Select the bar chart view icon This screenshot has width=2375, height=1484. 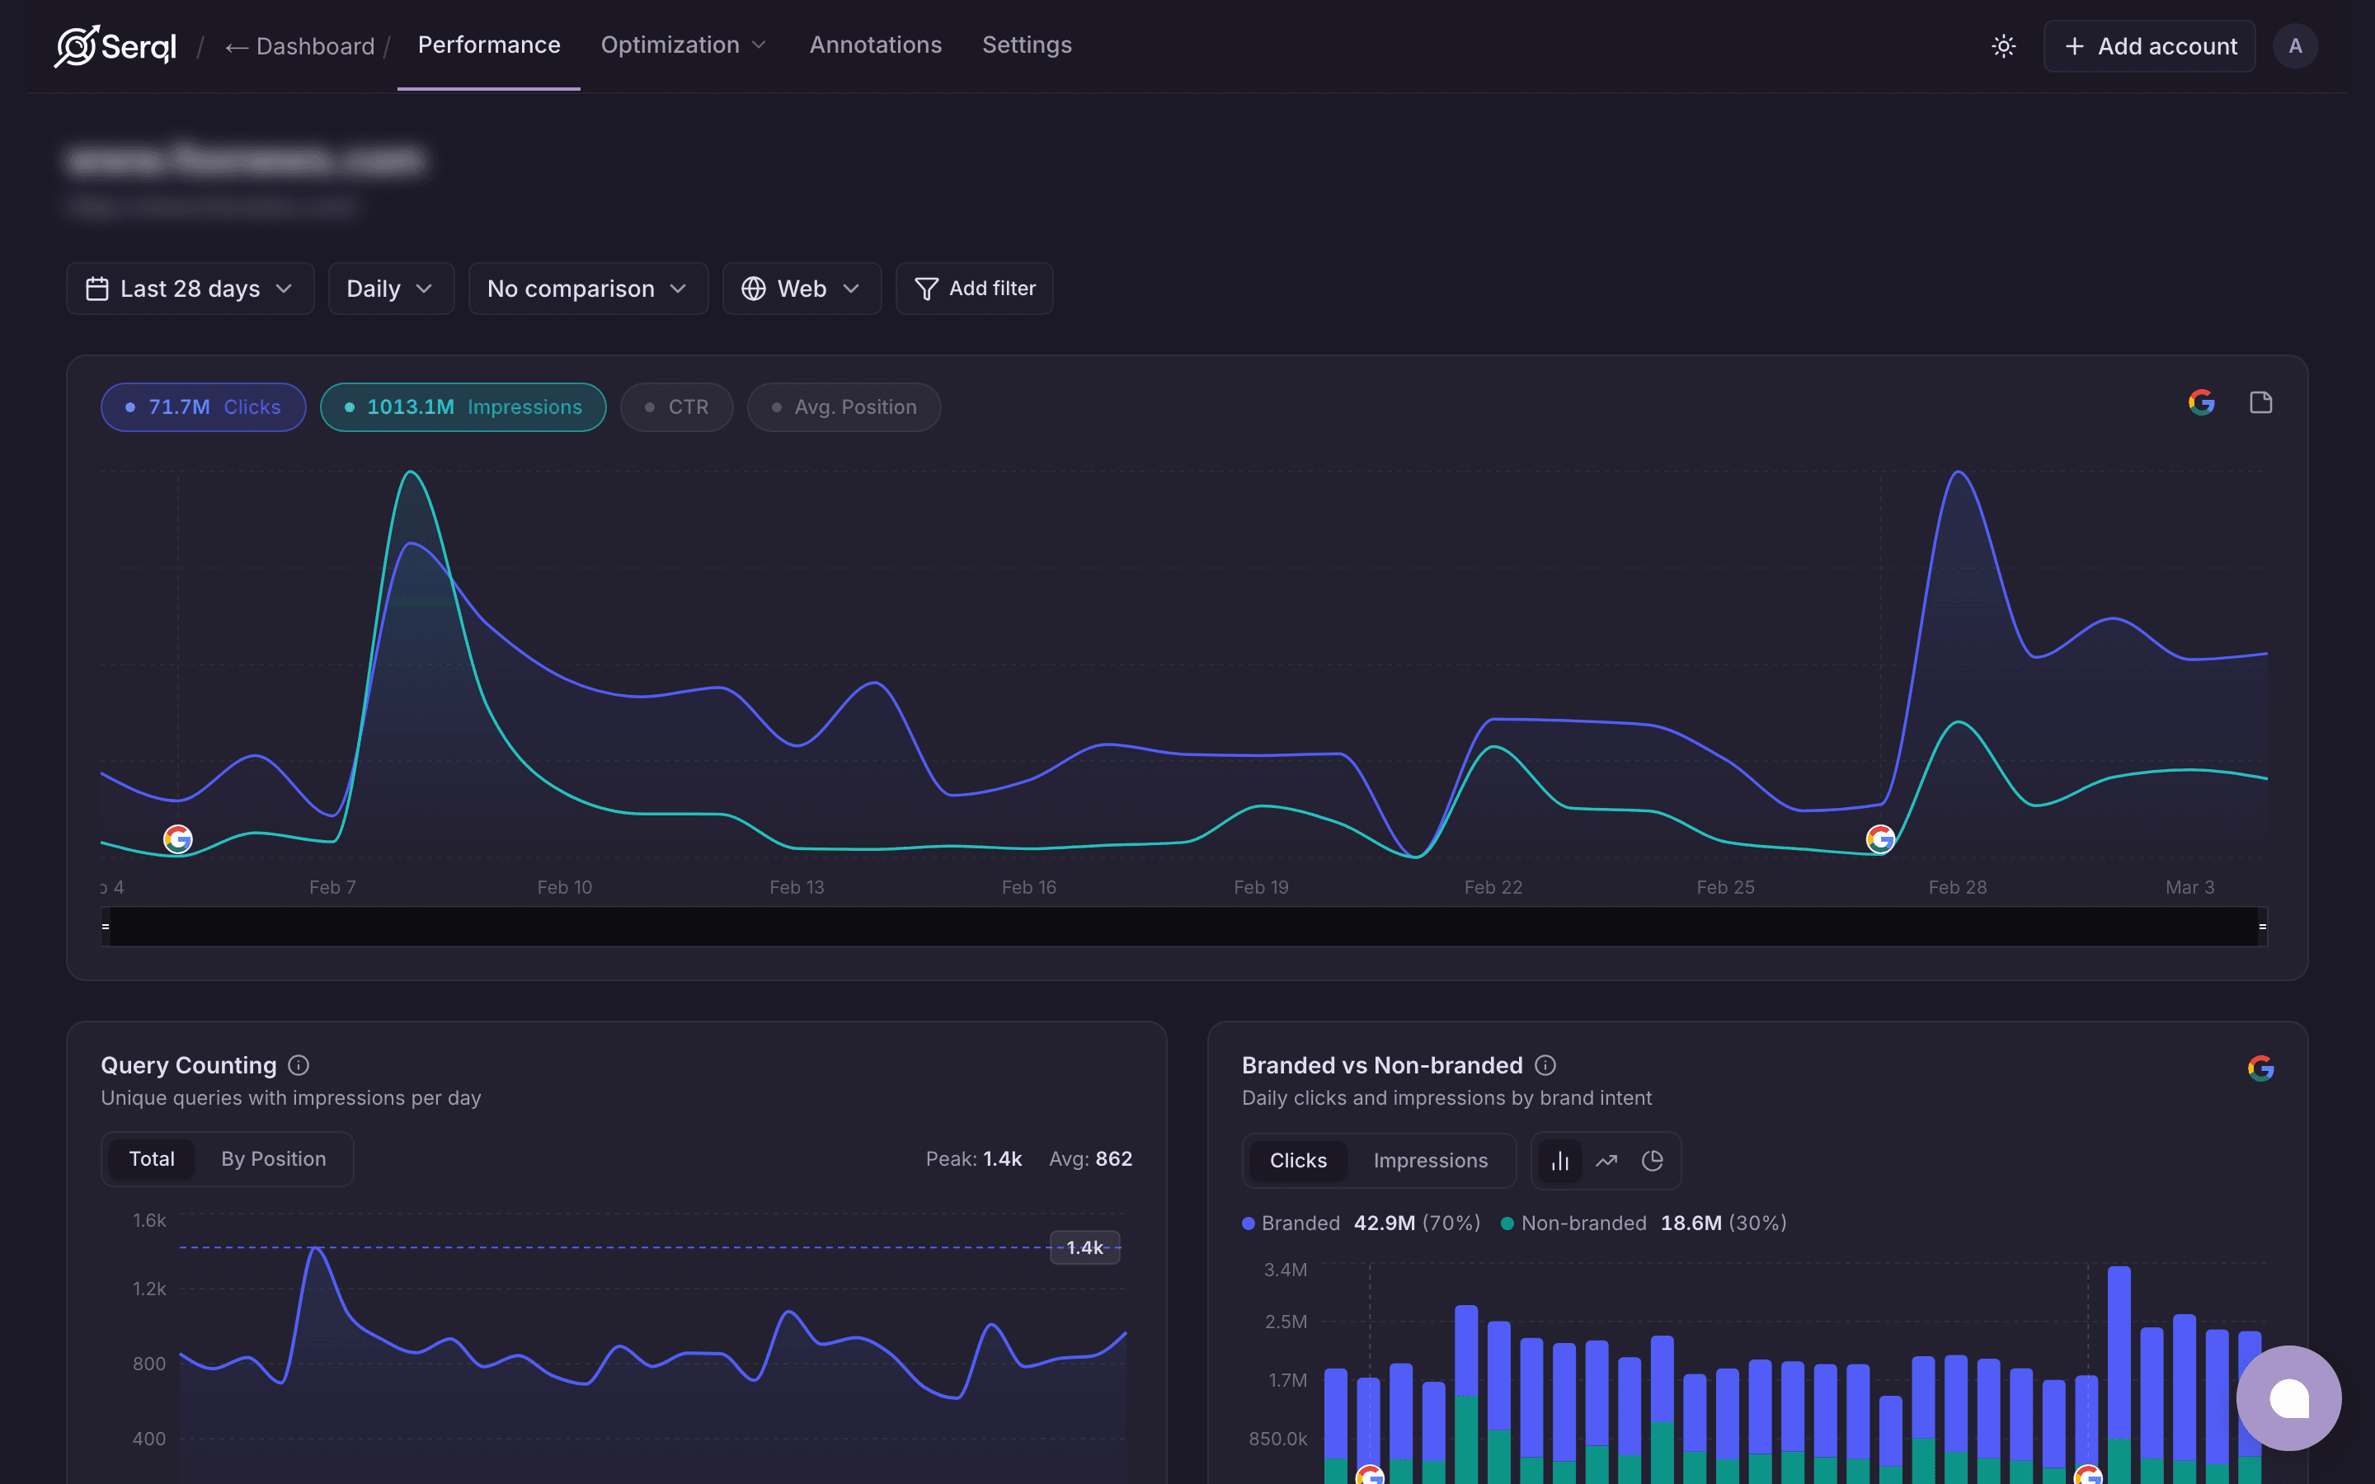coord(1560,1160)
